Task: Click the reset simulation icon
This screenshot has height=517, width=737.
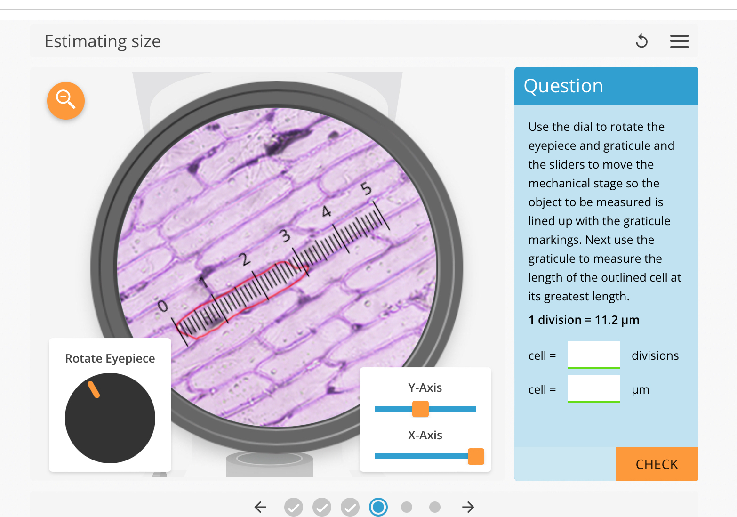Action: [641, 41]
